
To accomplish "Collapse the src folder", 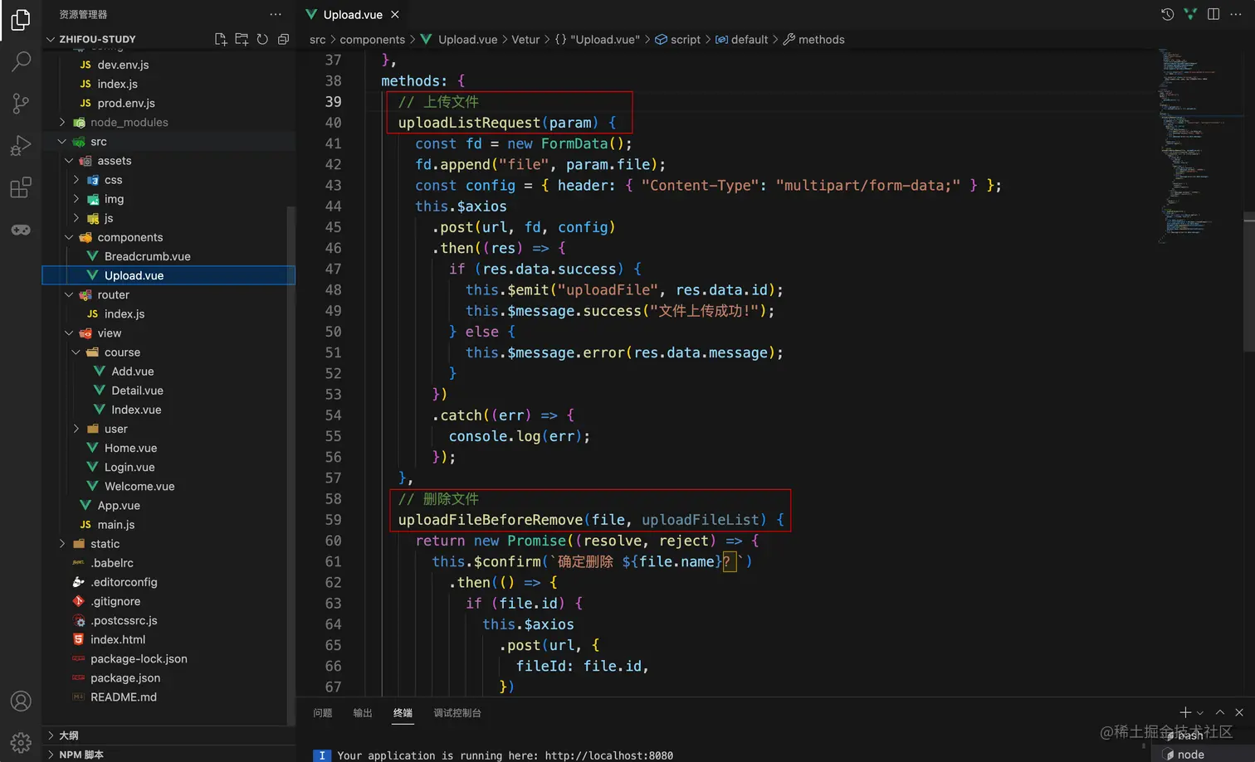I will [62, 142].
